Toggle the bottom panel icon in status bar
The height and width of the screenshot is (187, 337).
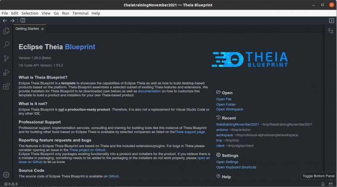[x=331, y=184]
